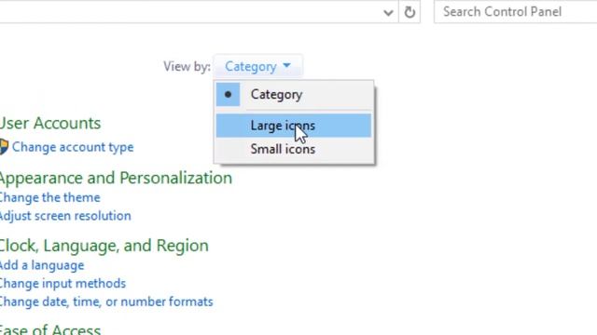The image size is (597, 335).
Task: Click the User Accounts shield icon
Action: (x=4, y=147)
